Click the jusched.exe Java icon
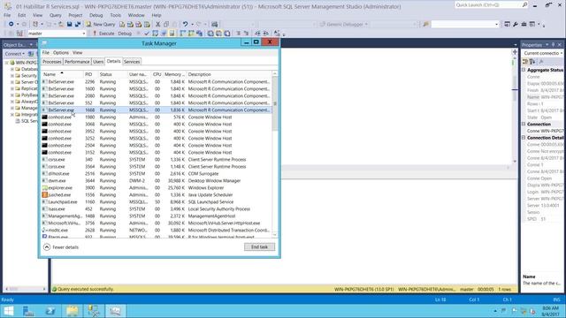566x318 pixels. 45,194
